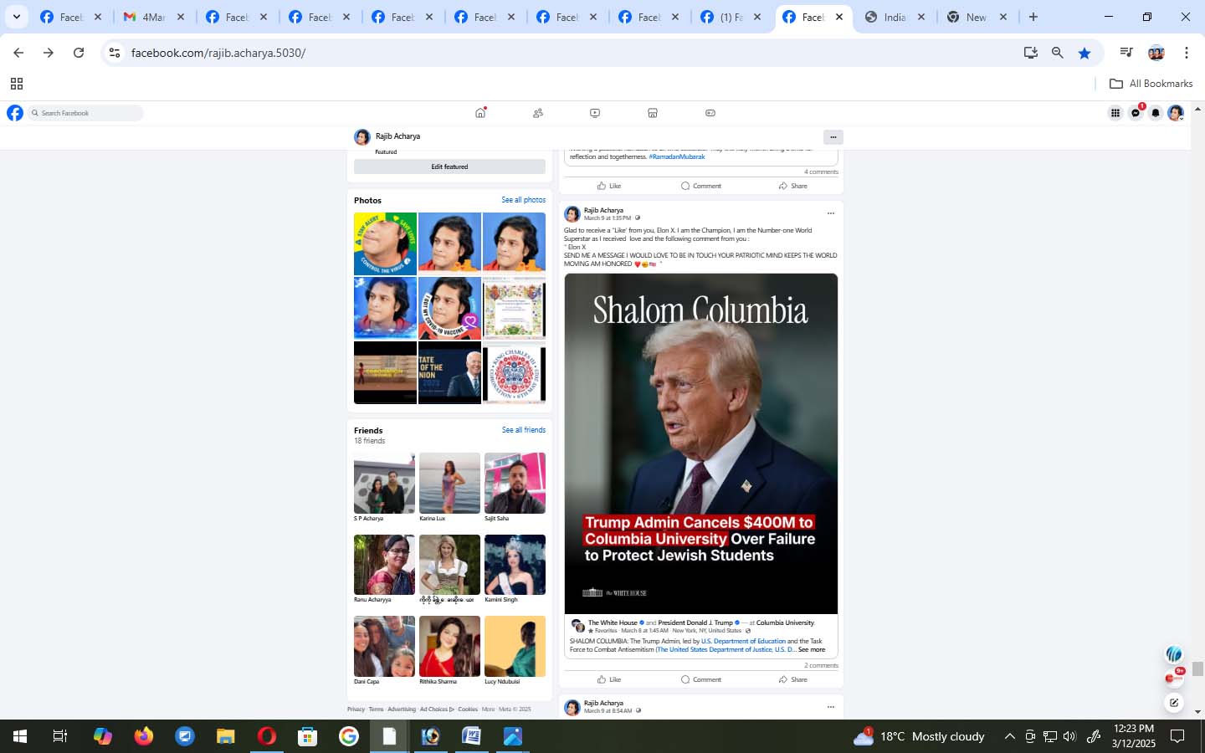Switch to the Gmail 4Mar browser tab

point(155,17)
